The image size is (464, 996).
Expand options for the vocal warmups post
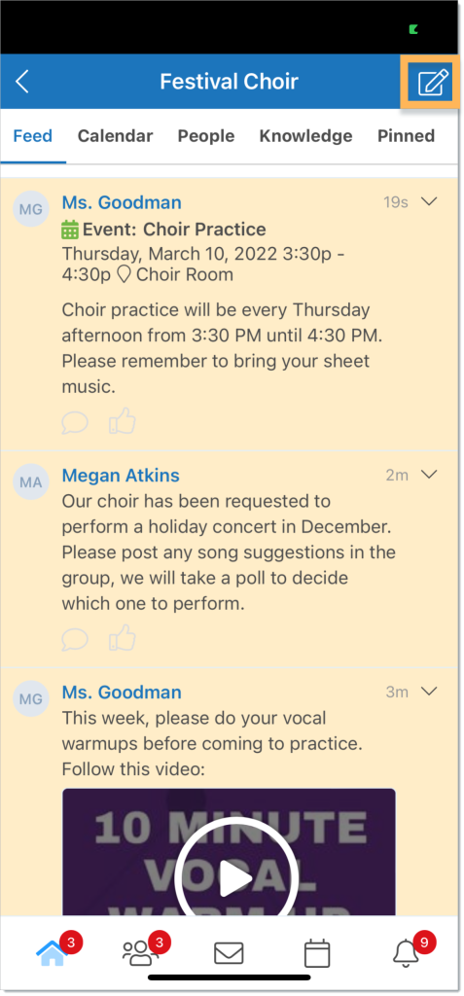(430, 692)
